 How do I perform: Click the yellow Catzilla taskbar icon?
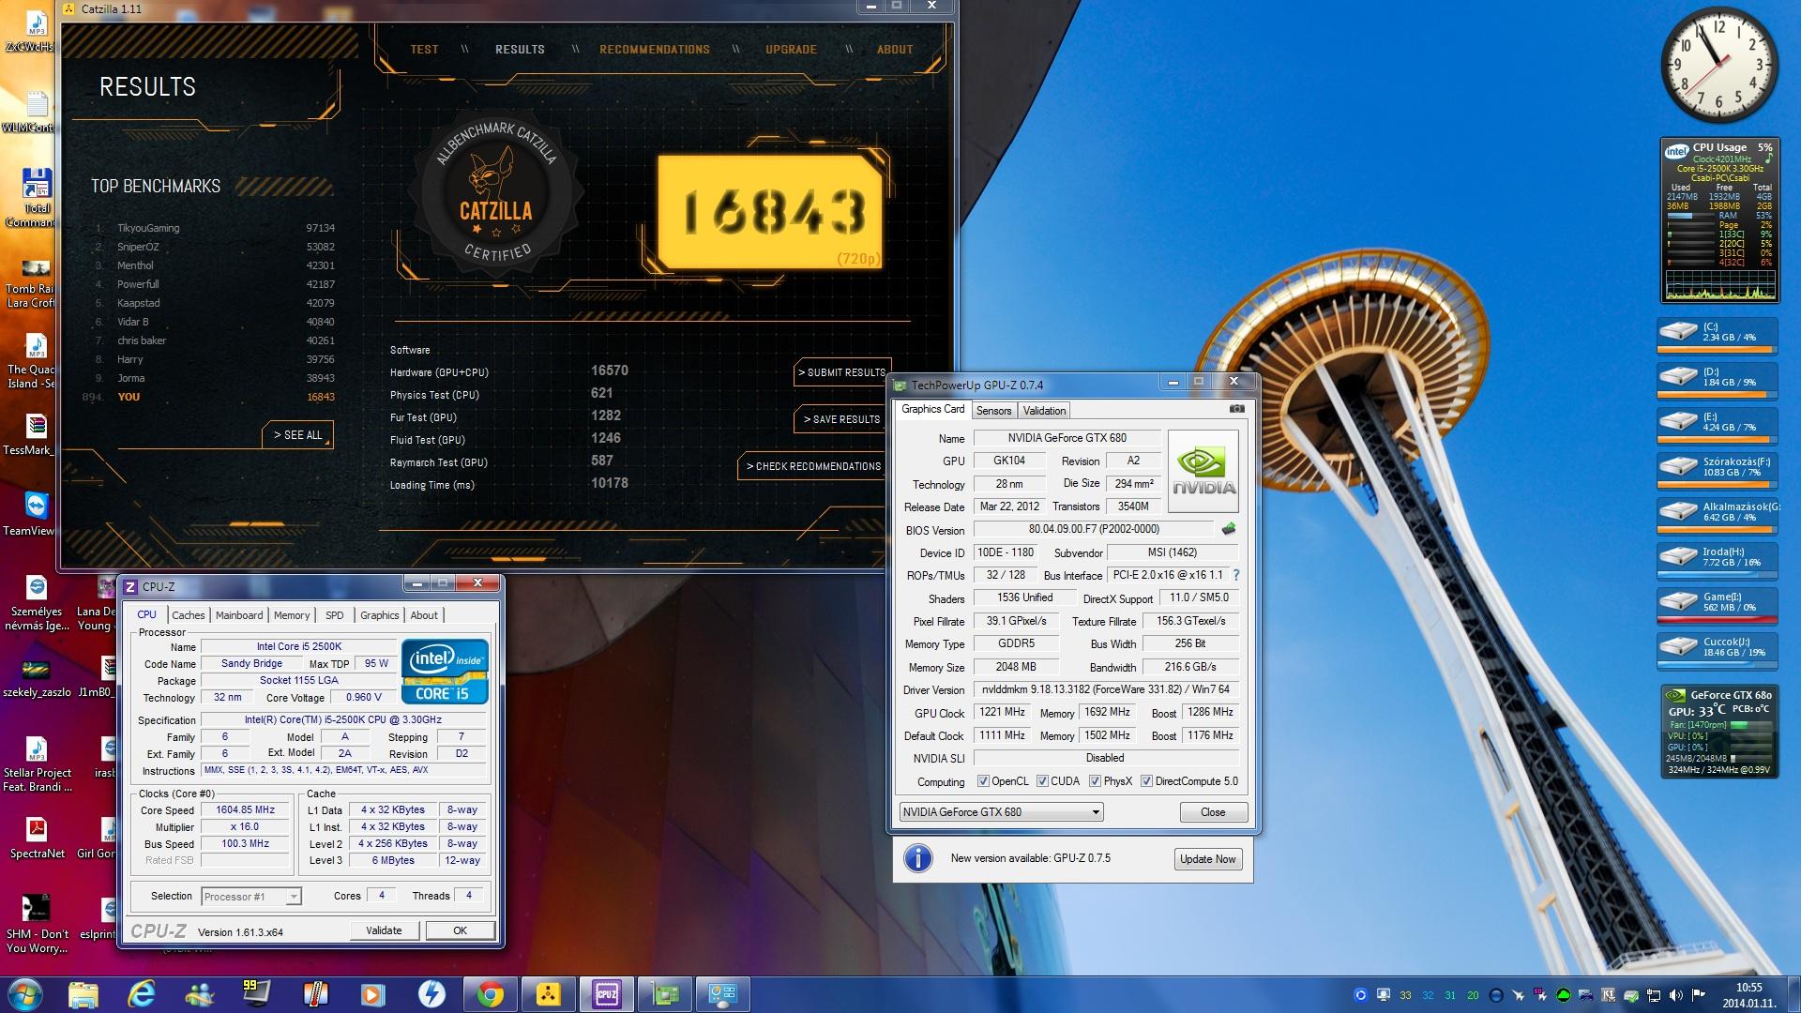(548, 994)
